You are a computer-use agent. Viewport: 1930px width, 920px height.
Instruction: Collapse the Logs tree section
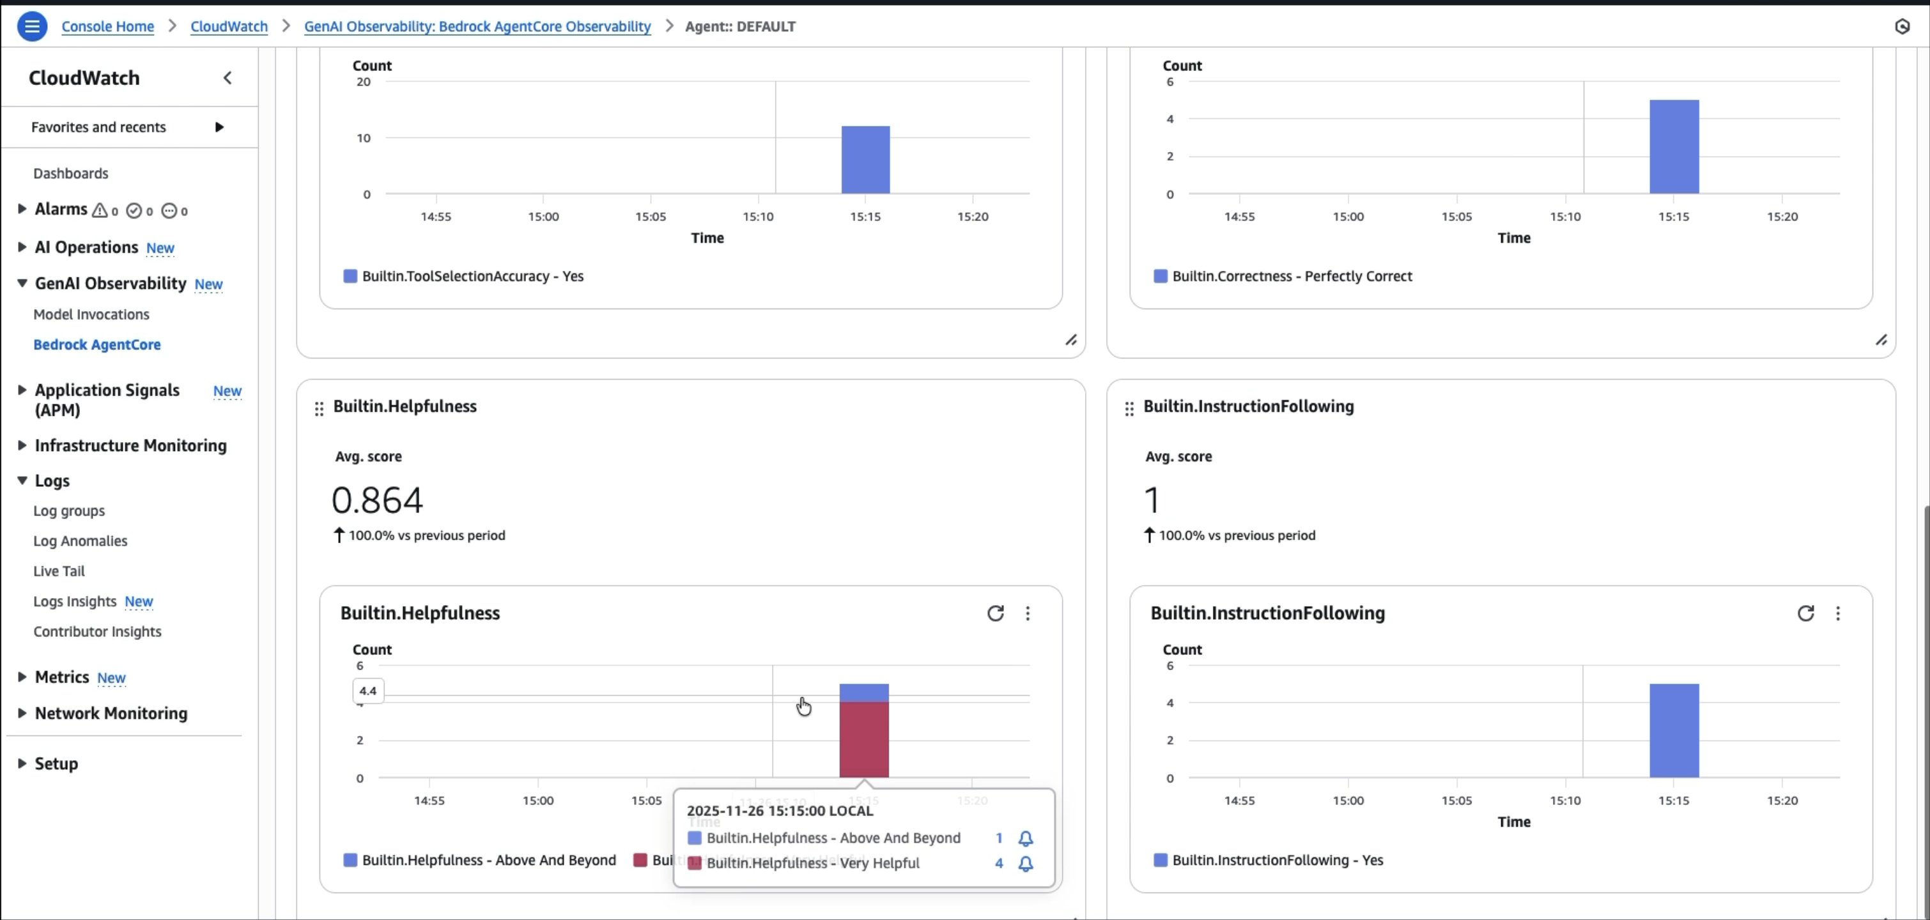[22, 480]
